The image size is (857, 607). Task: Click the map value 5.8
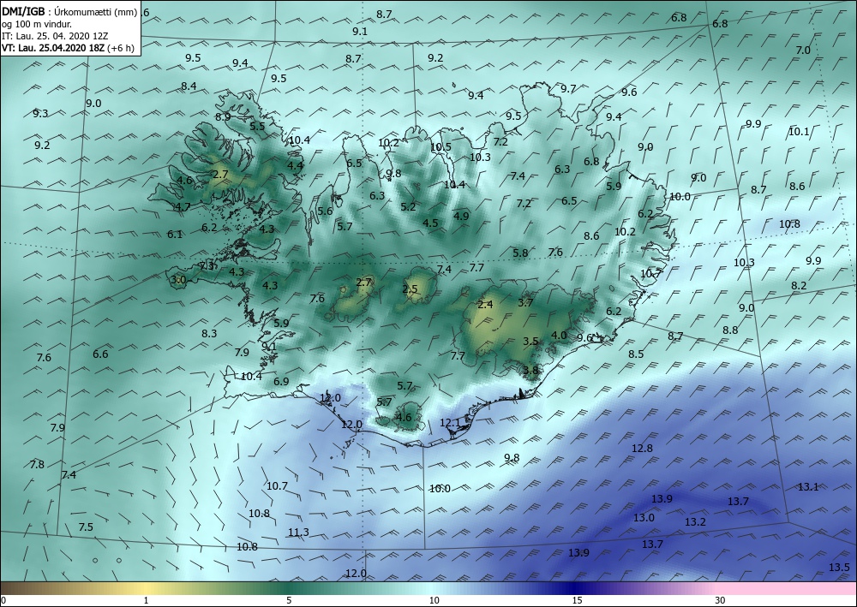[x=521, y=253]
